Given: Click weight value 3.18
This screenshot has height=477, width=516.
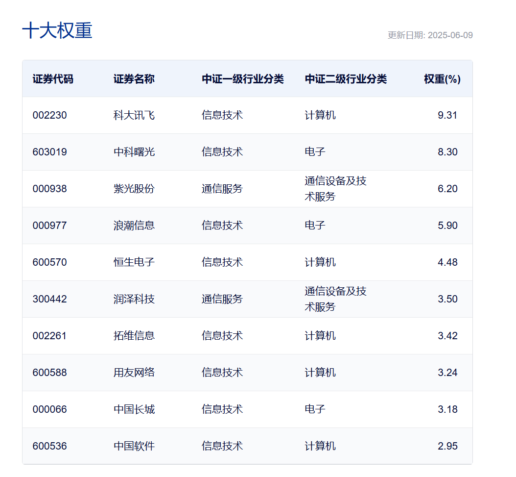Looking at the screenshot, I should tap(447, 409).
